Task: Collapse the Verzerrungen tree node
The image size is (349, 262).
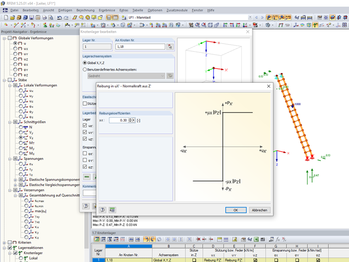Action: click(10, 190)
